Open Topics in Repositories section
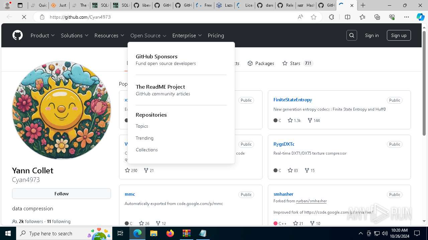 (142, 126)
